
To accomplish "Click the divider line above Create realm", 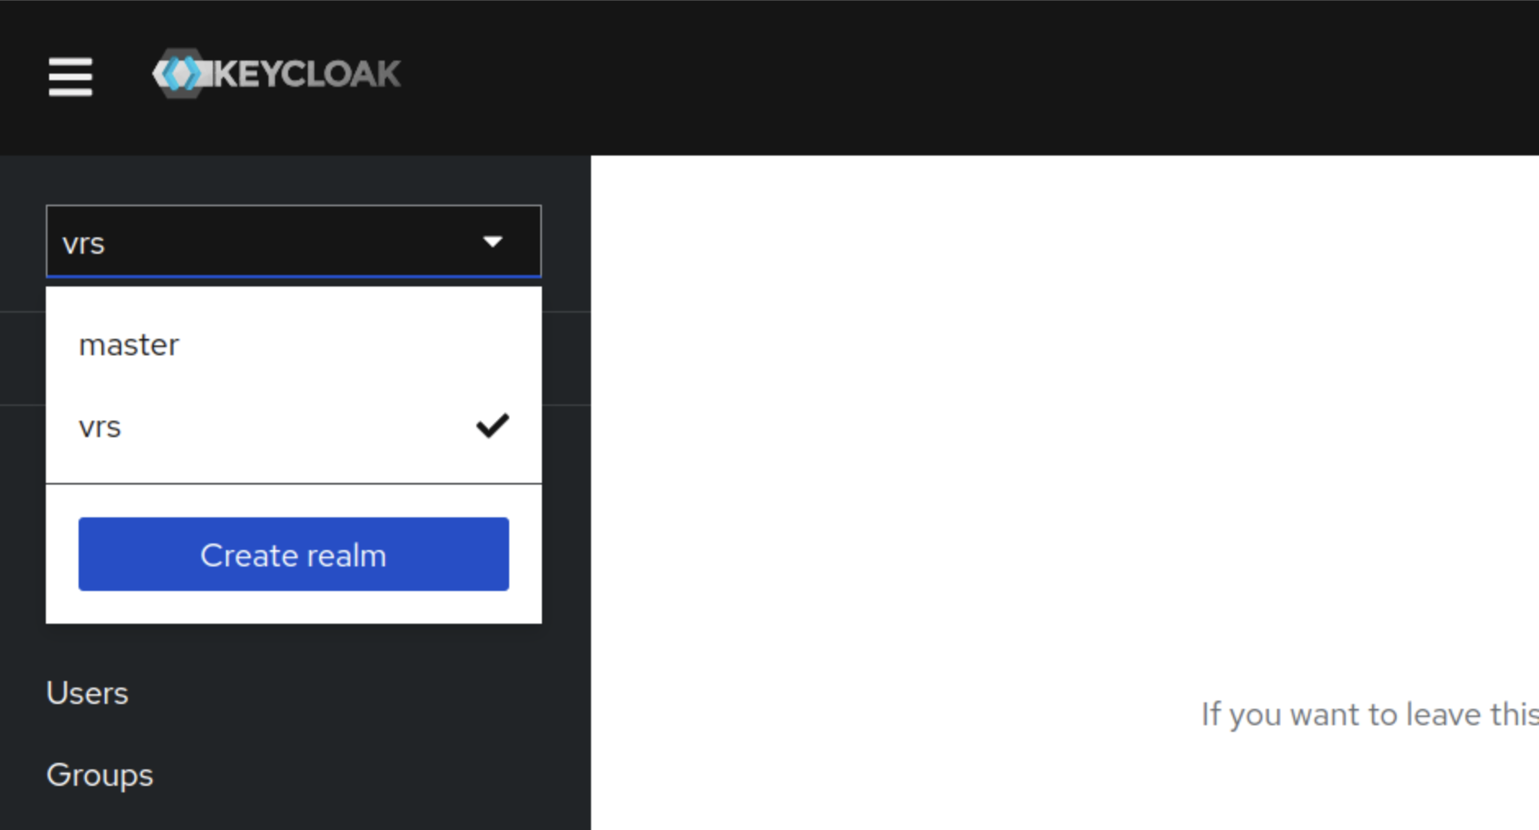I will coord(293,484).
